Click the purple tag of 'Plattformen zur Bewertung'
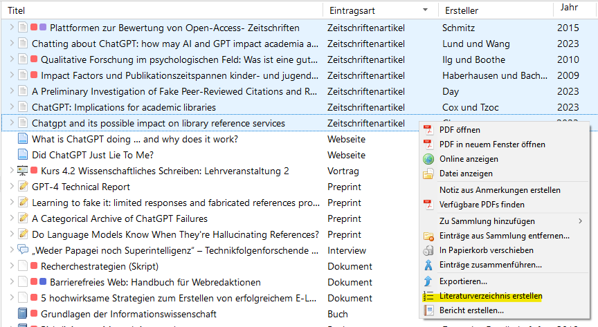 point(43,27)
